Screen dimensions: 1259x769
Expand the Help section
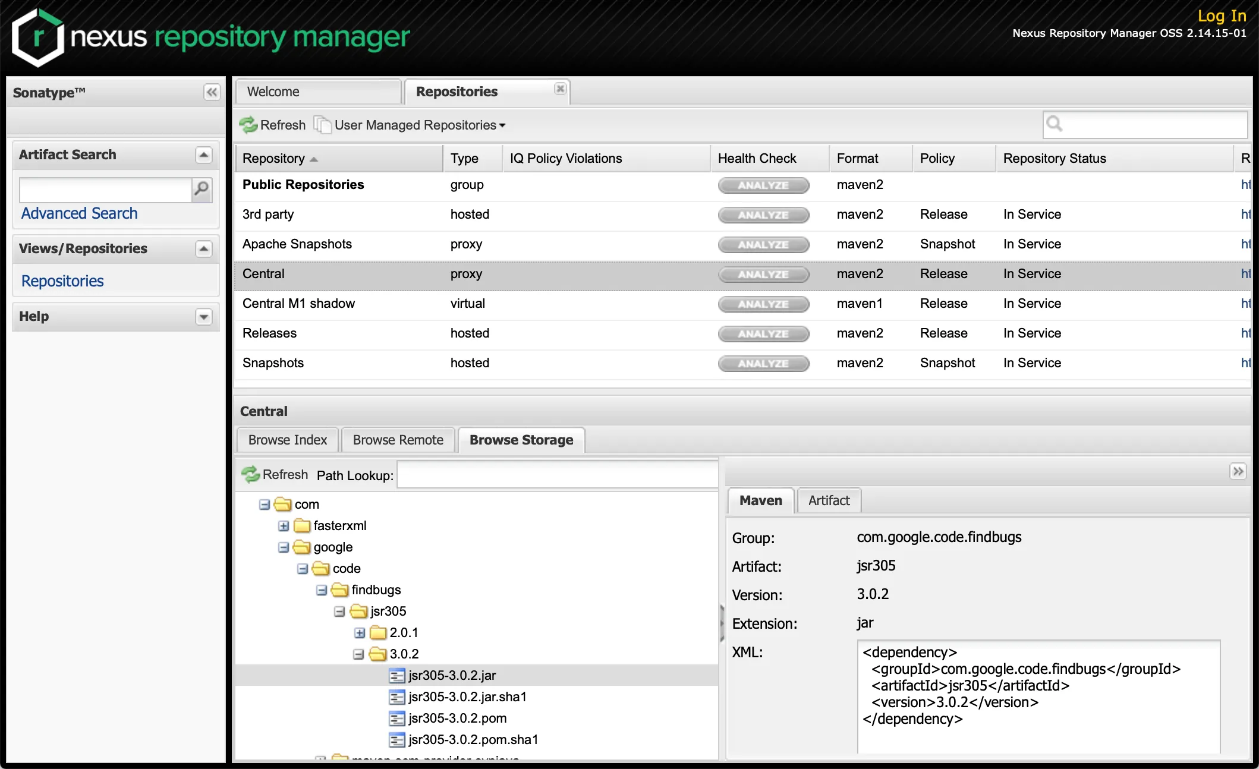click(x=204, y=317)
